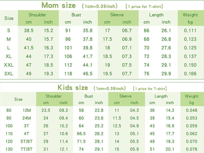Click the Length header in Kids table
Viewport: 204px width, 153px height.
(161, 96)
